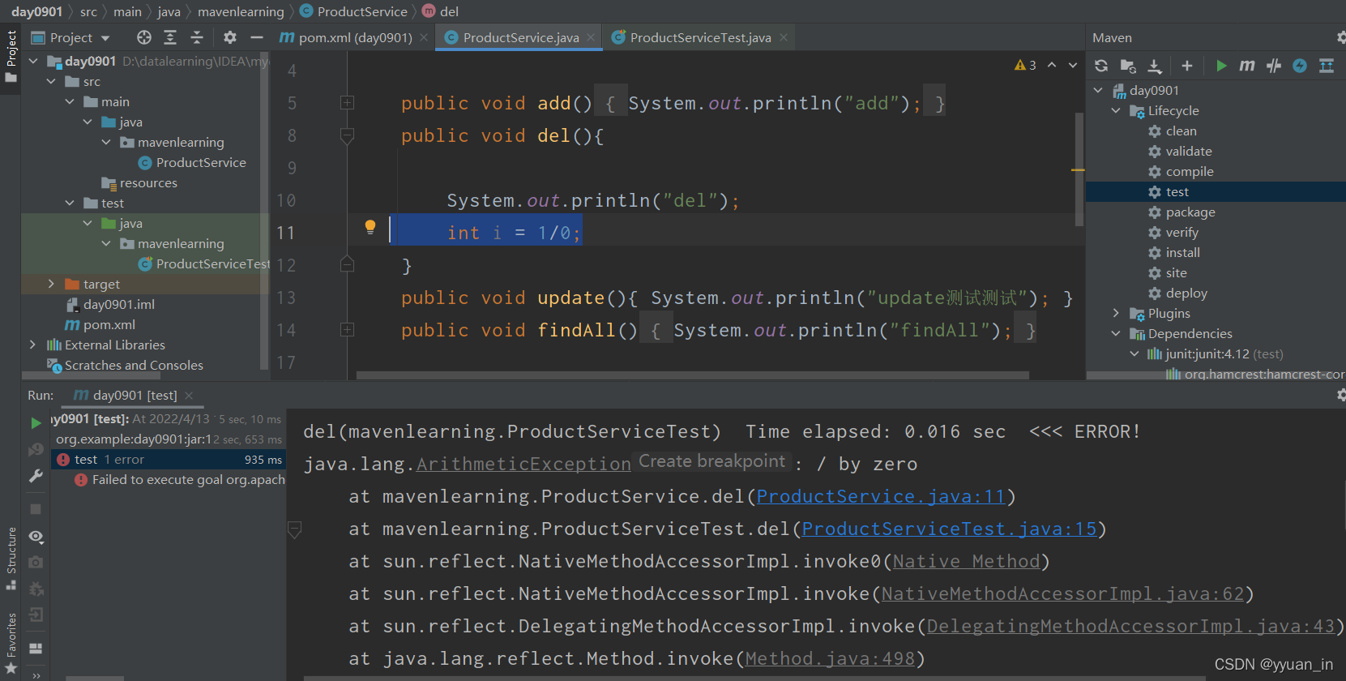Click the wrench icon in Run panel
The image size is (1346, 681).
(36, 476)
